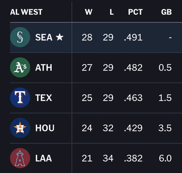Open the ATH team link

(x=44, y=68)
